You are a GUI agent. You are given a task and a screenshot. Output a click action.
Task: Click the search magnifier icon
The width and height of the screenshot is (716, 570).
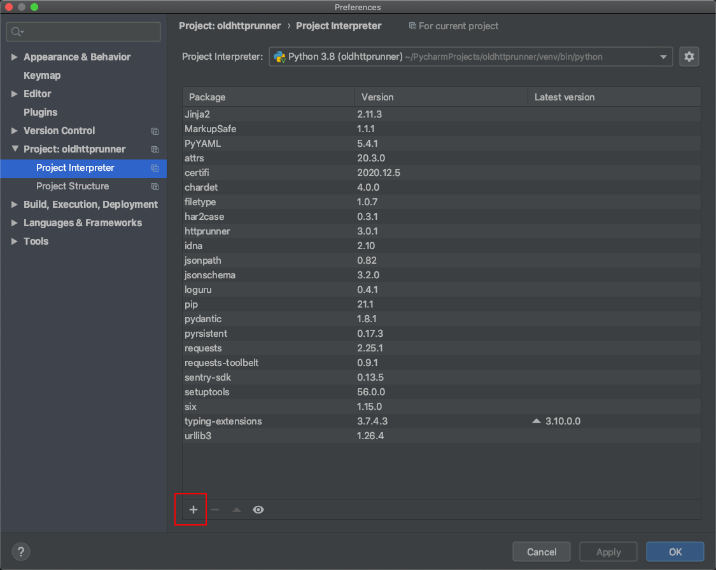(x=17, y=32)
